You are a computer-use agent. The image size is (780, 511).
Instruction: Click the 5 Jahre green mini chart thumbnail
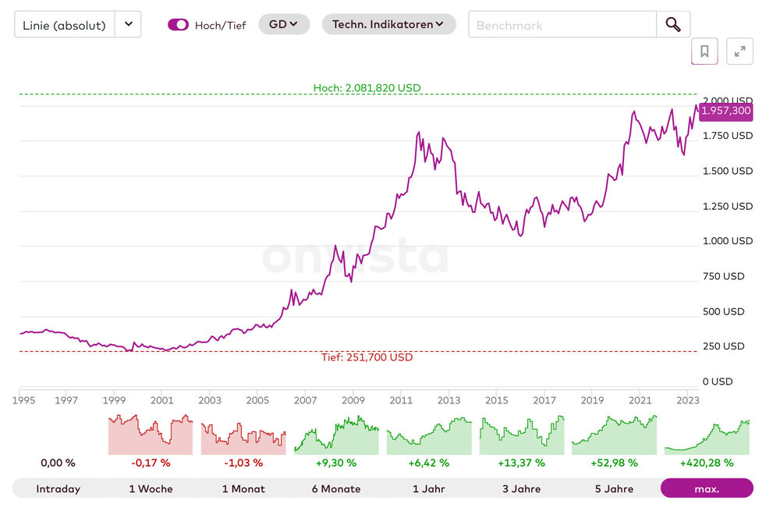(614, 434)
